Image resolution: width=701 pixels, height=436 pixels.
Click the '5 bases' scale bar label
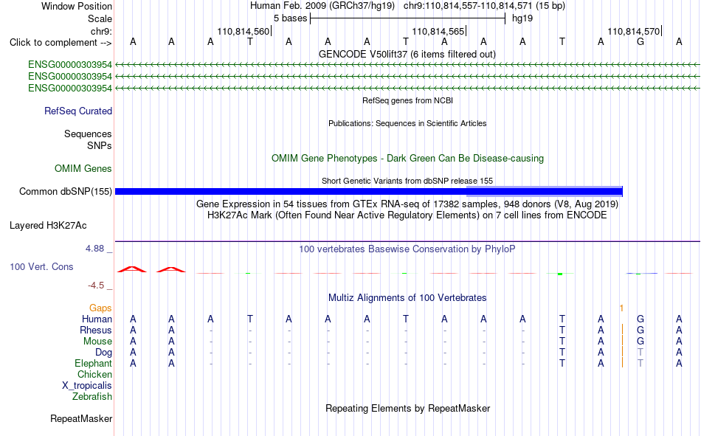[x=291, y=18]
